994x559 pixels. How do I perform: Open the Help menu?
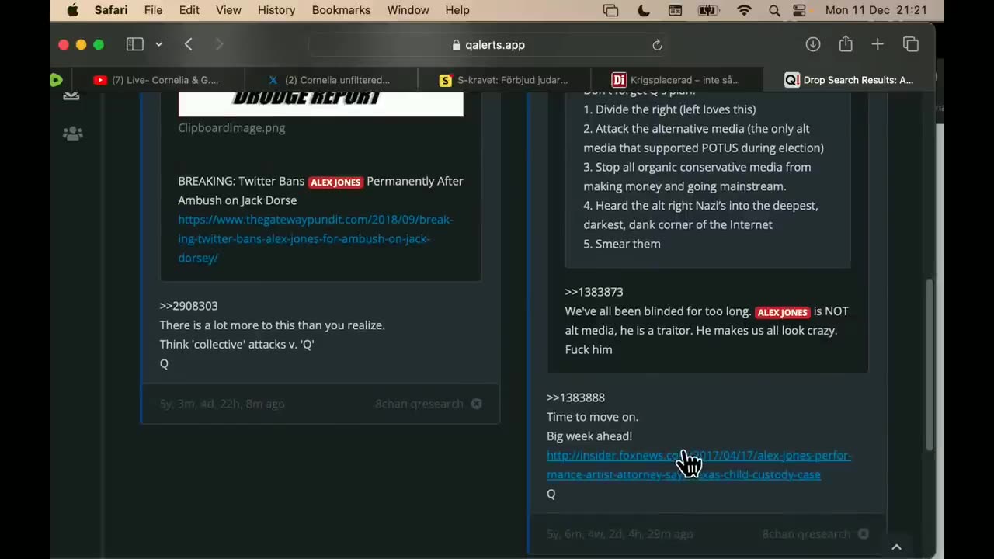(457, 10)
